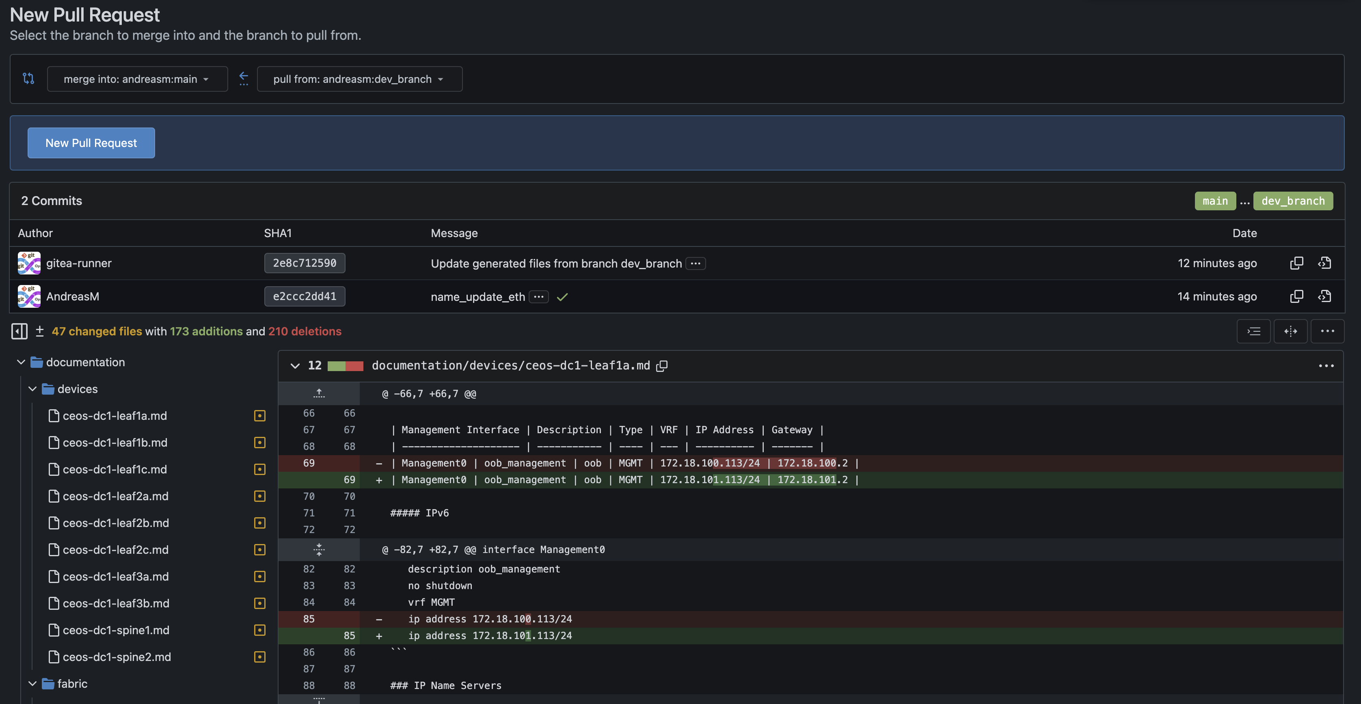Open name_update_eth commit message

tap(477, 297)
